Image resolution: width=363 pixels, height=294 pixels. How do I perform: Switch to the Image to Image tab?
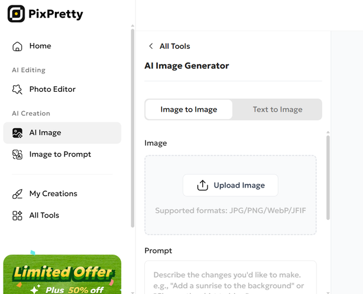coord(189,109)
